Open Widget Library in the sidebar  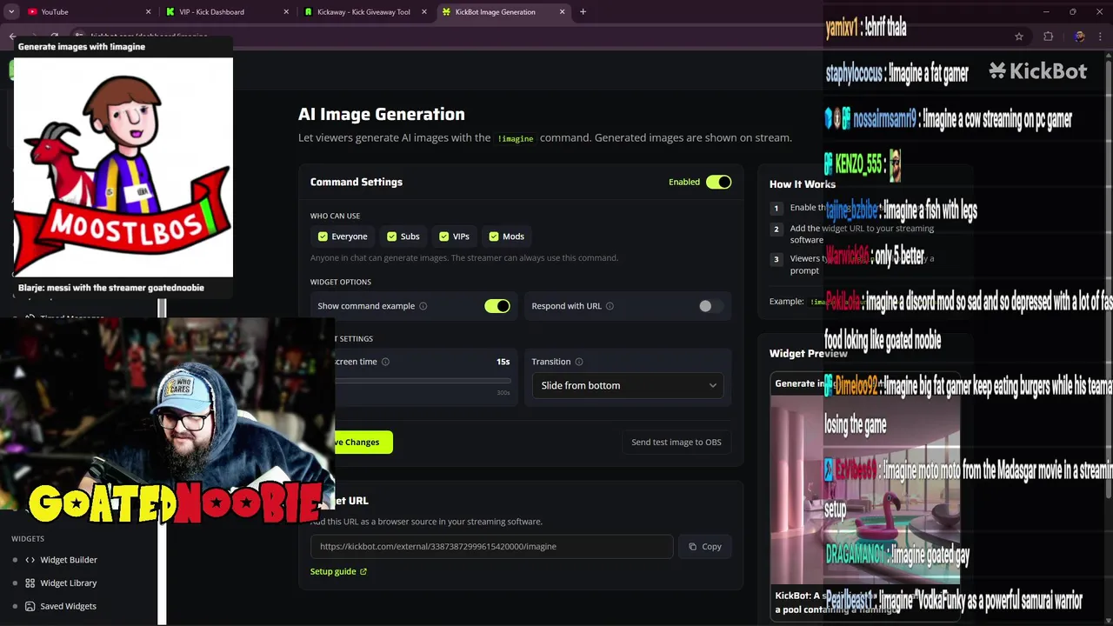69,583
